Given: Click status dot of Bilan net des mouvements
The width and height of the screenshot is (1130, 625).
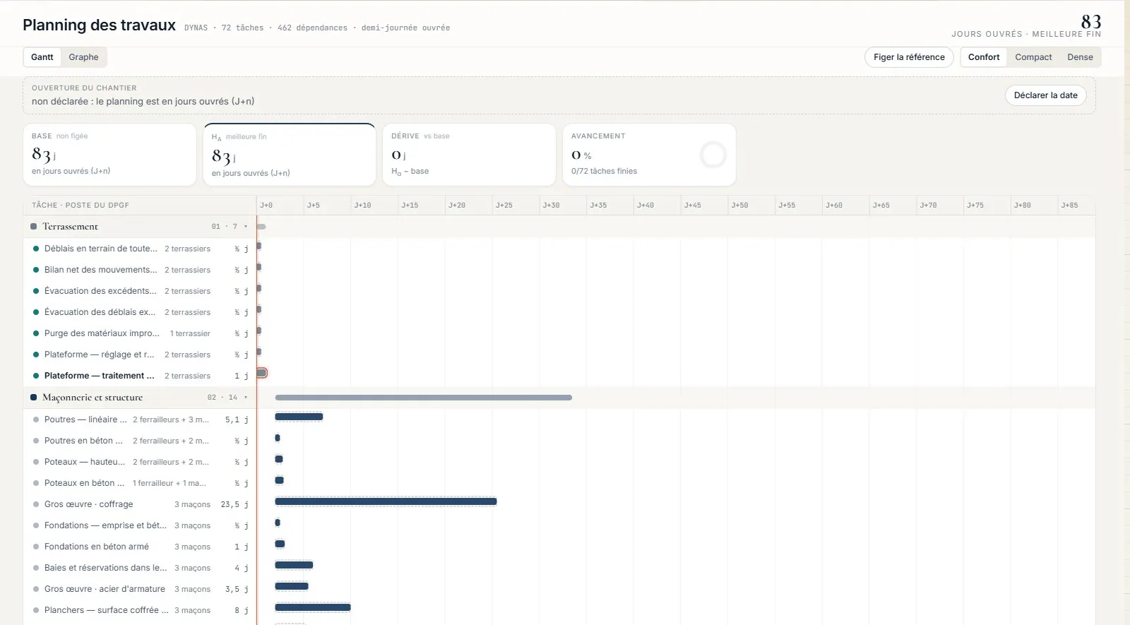Looking at the screenshot, I should pyautogui.click(x=36, y=270).
